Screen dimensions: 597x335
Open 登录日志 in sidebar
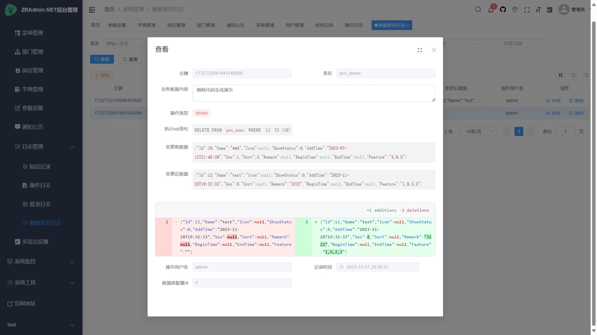40,204
